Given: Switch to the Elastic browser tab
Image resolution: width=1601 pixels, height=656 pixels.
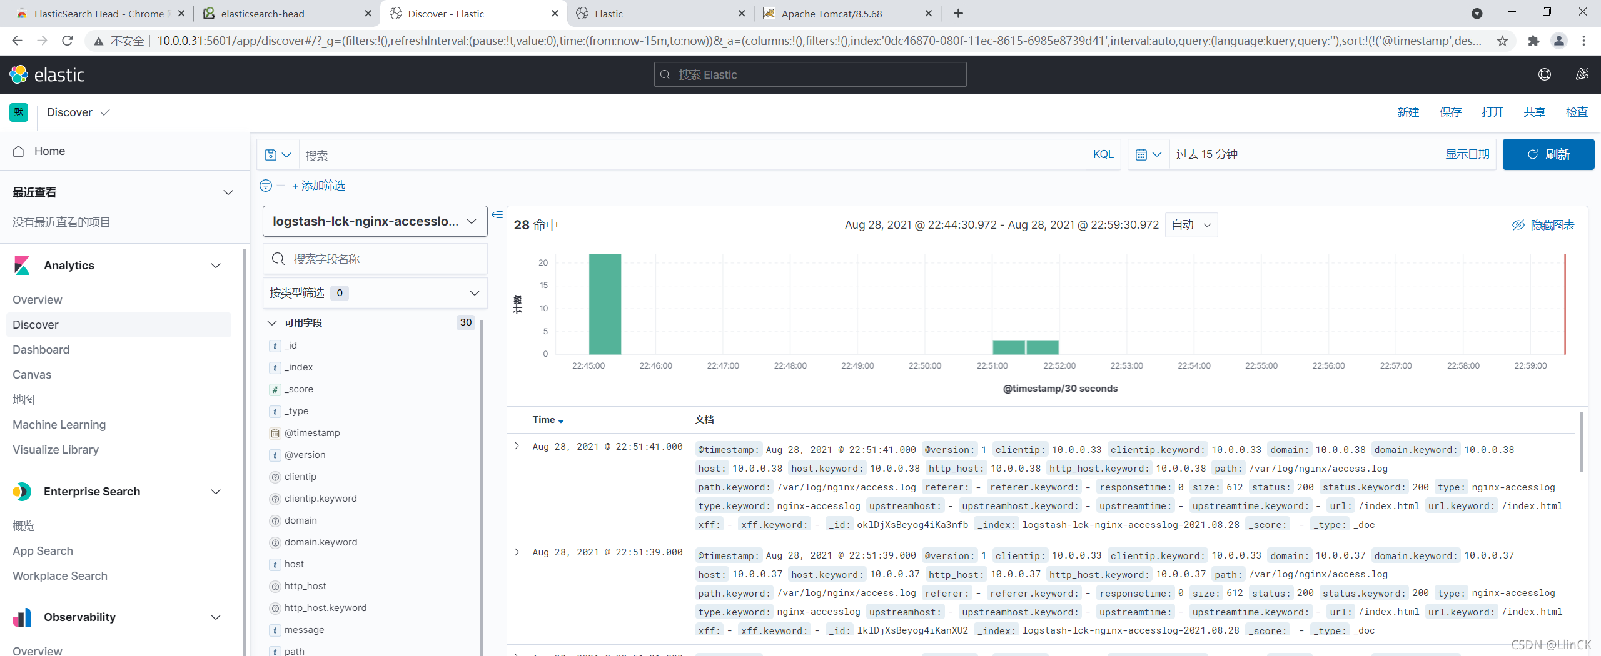Looking at the screenshot, I should tap(660, 14).
